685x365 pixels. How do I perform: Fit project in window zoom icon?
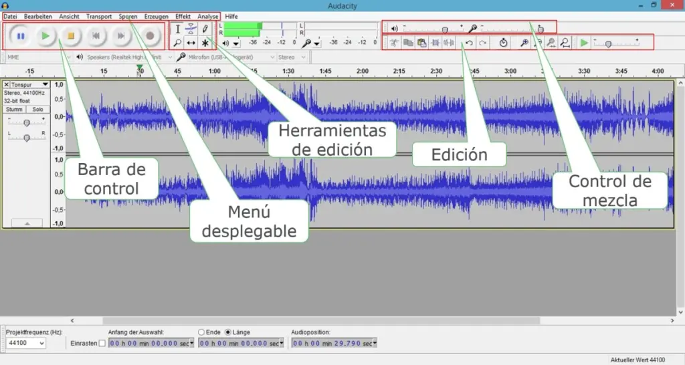coord(565,43)
